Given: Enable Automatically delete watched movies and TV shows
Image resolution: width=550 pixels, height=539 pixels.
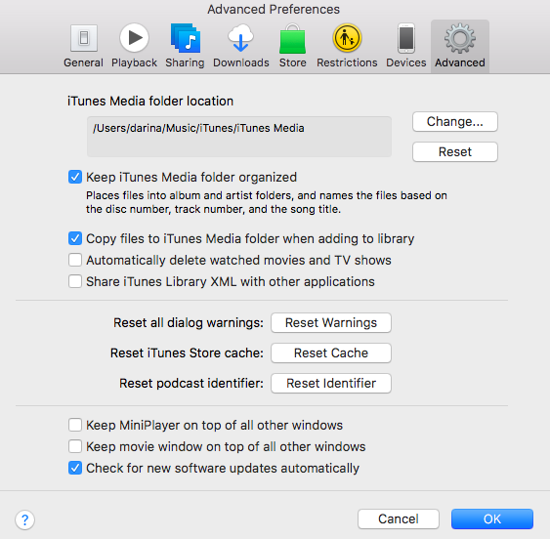Looking at the screenshot, I should pos(75,260).
